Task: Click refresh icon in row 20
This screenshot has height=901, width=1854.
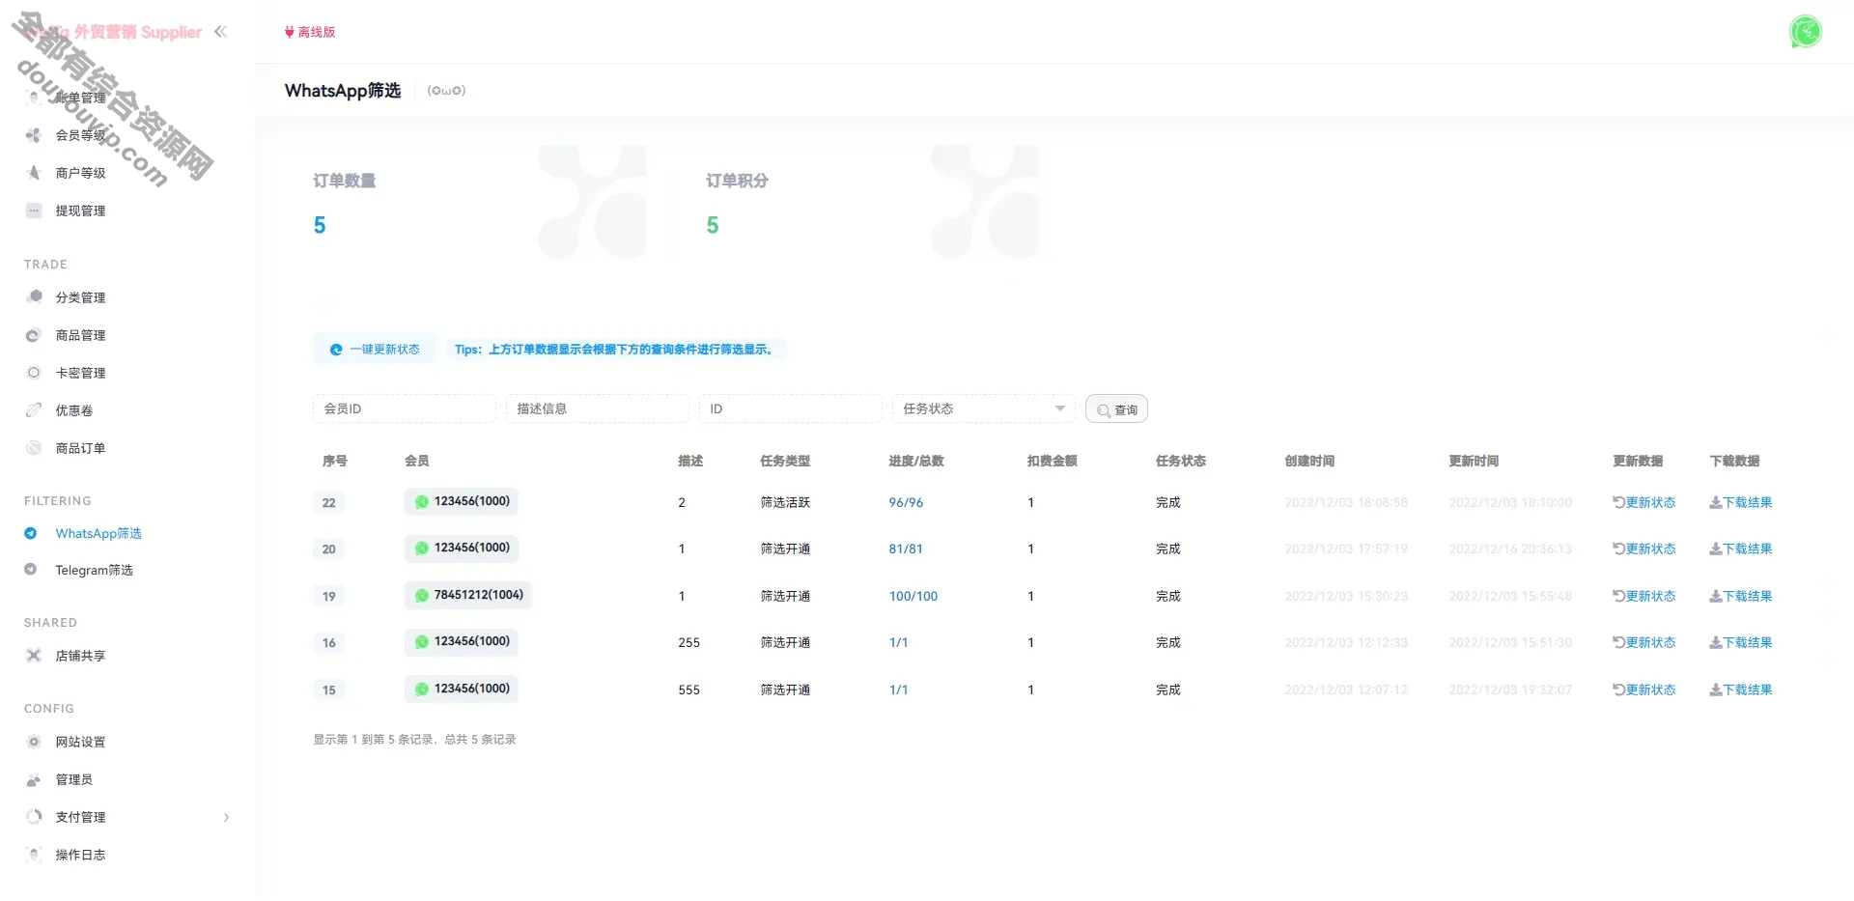Action: click(x=1619, y=549)
